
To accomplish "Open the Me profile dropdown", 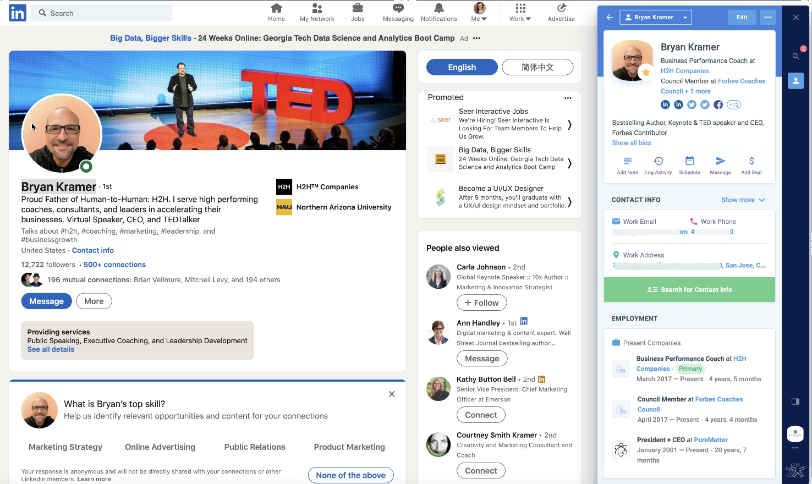I will coord(479,12).
